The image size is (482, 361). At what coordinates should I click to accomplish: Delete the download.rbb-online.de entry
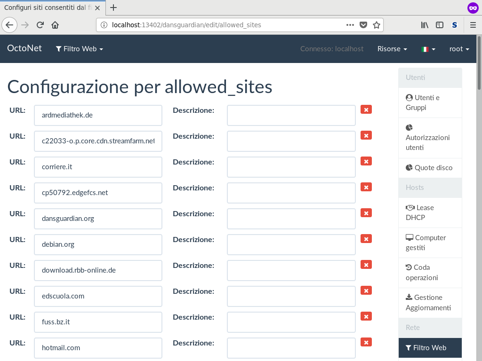(x=366, y=265)
